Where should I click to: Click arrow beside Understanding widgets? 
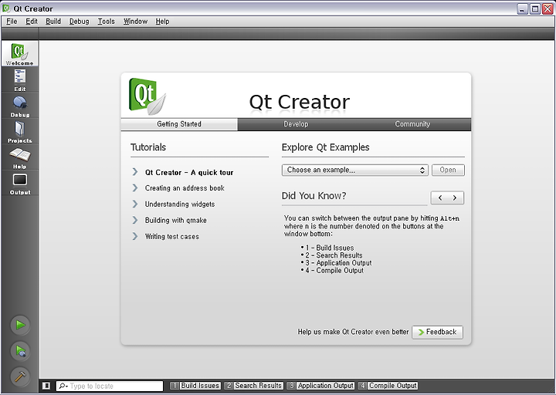(x=134, y=204)
